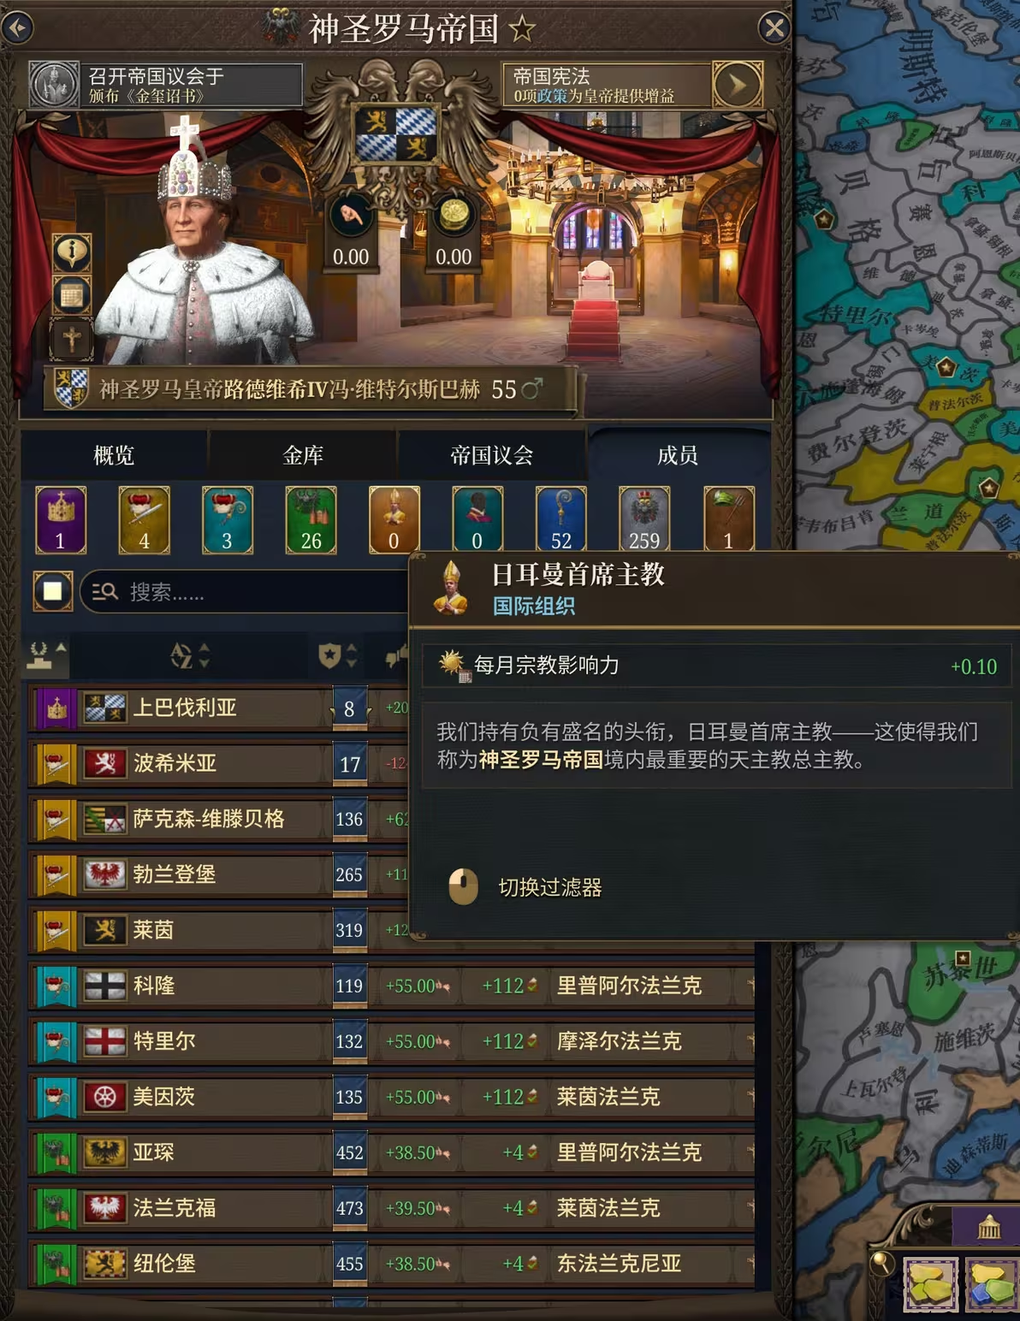
Task: Open the ledger icon beside emperor portrait
Action: [72, 296]
